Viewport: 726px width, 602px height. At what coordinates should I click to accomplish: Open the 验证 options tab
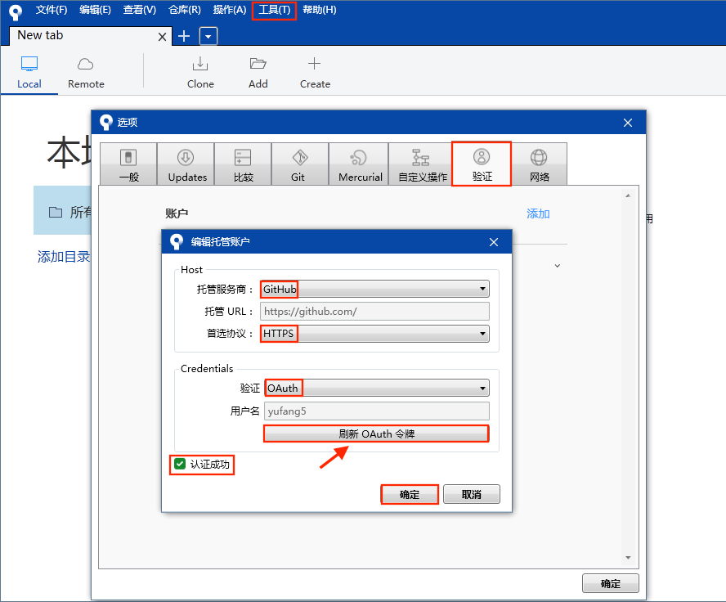coord(482,164)
